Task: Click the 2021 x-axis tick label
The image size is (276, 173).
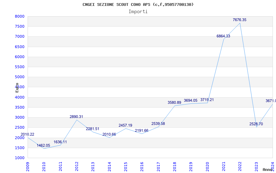Action: point(224,166)
